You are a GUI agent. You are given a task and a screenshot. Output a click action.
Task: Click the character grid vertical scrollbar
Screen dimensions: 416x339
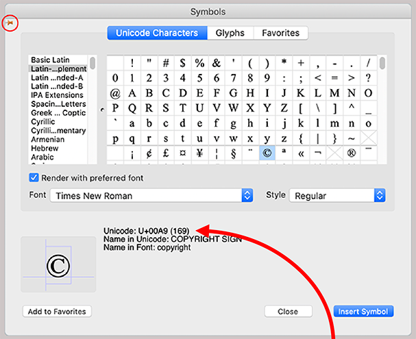pyautogui.click(x=382, y=64)
